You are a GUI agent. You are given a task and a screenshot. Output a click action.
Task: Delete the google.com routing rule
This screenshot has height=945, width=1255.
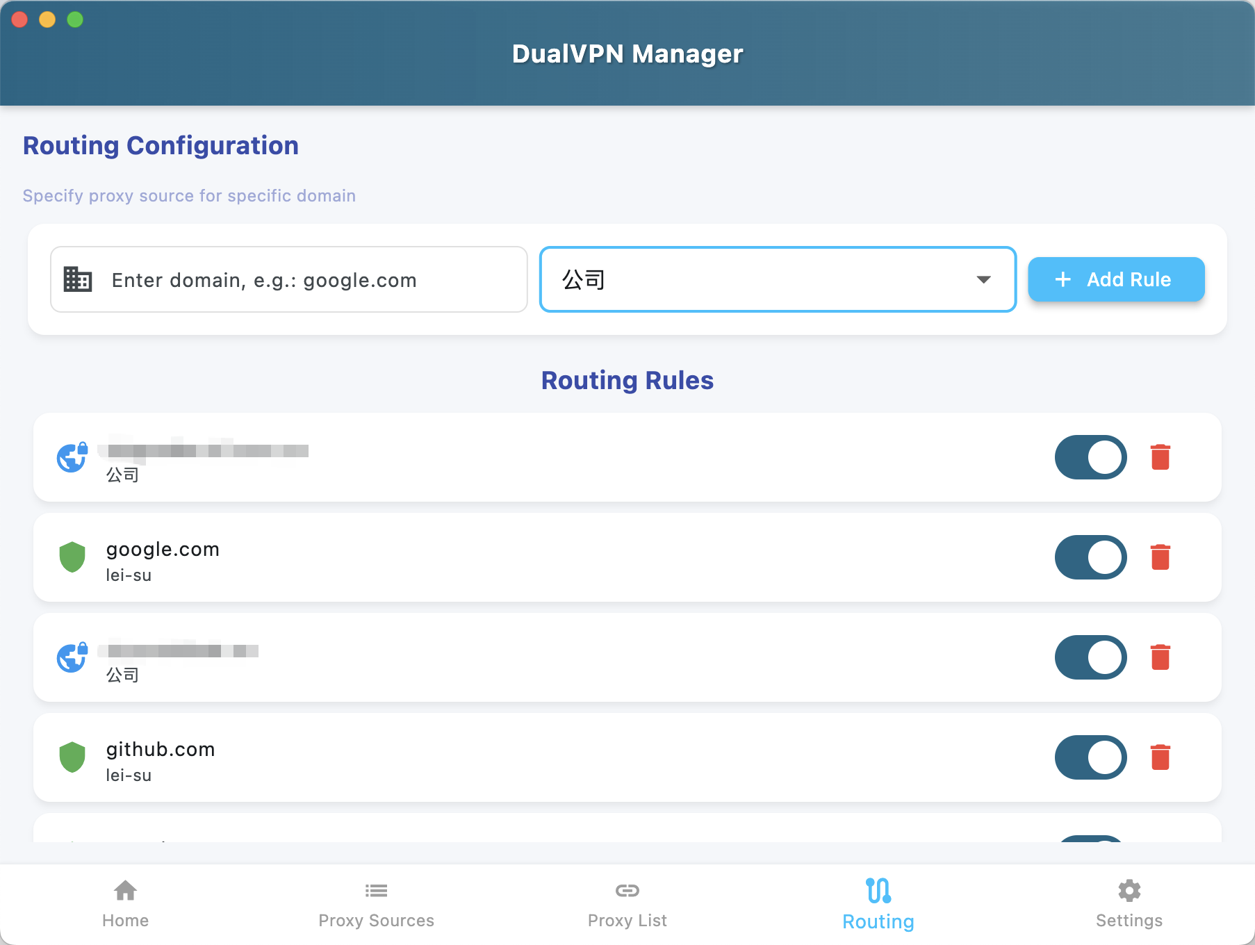click(x=1160, y=557)
